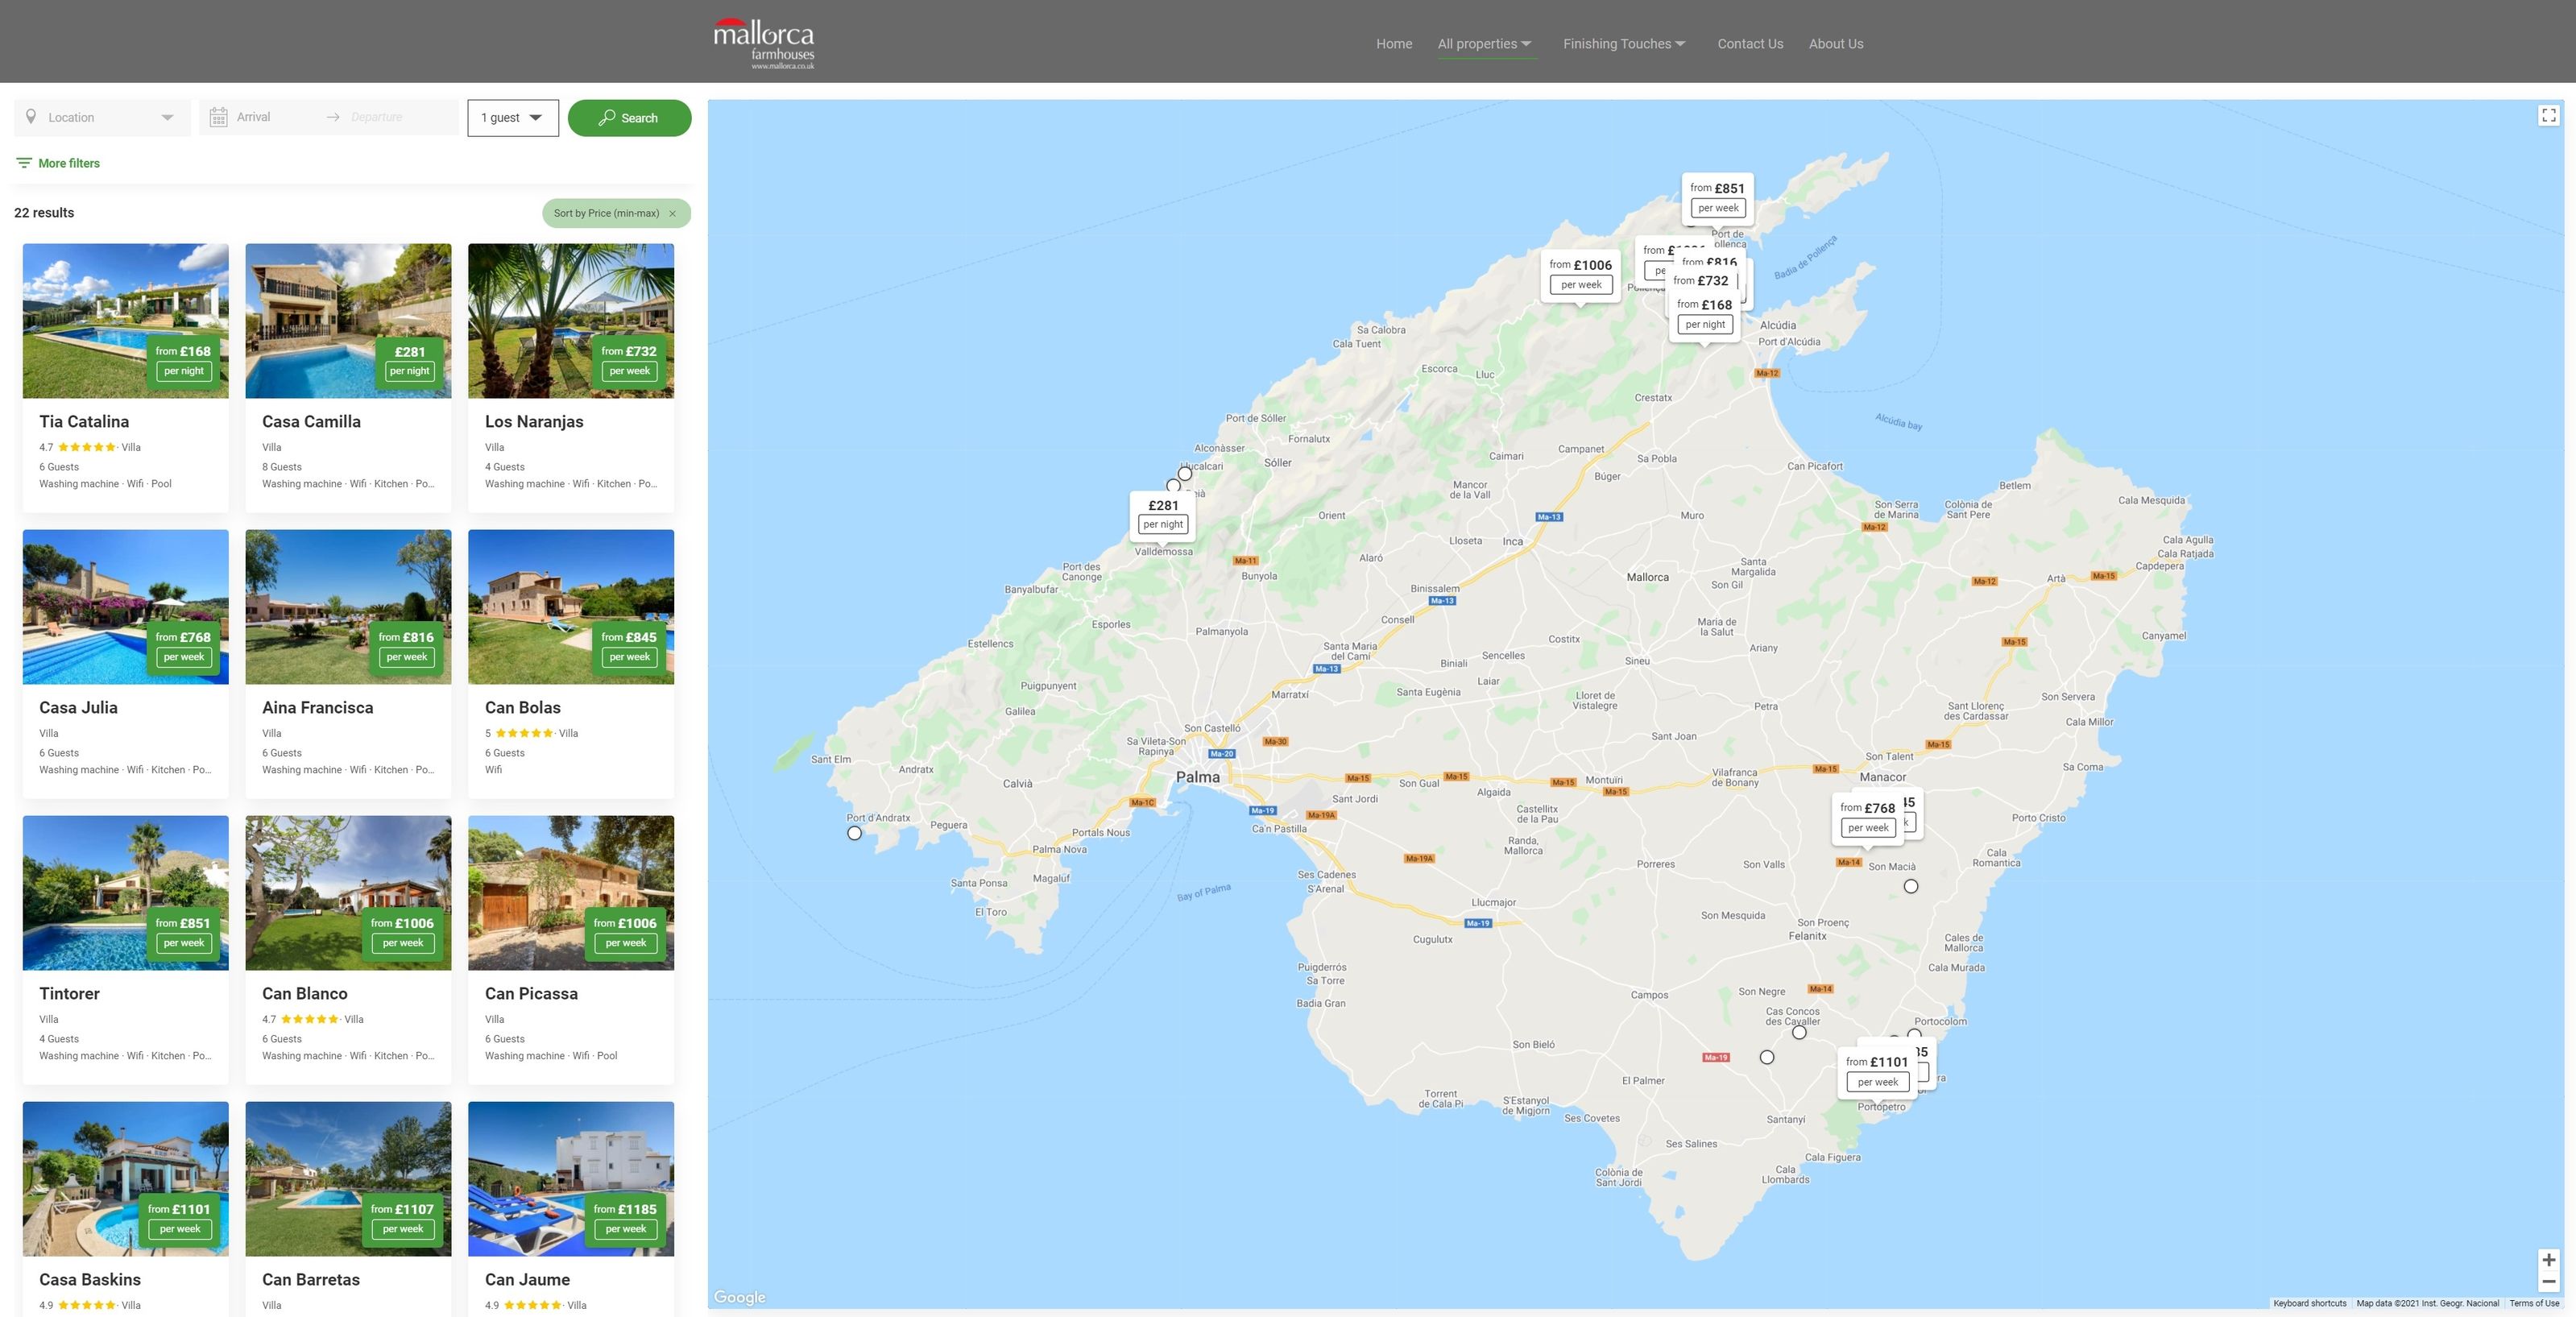The image size is (2576, 1317).
Task: Click the Manacor label on the map
Action: click(1882, 777)
